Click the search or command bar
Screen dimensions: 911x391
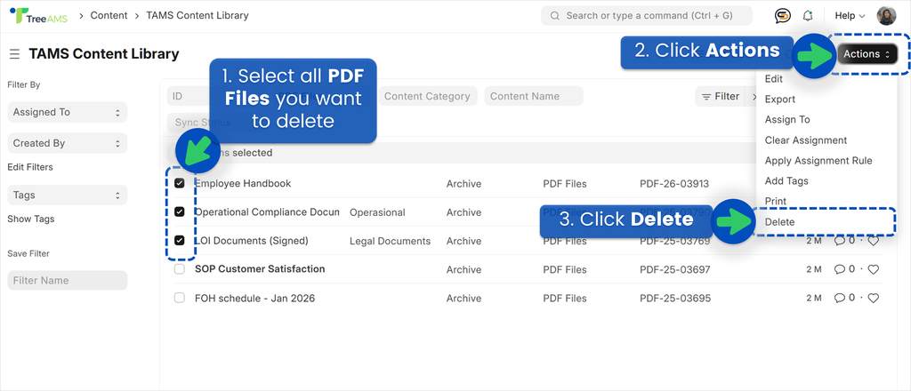coord(647,16)
